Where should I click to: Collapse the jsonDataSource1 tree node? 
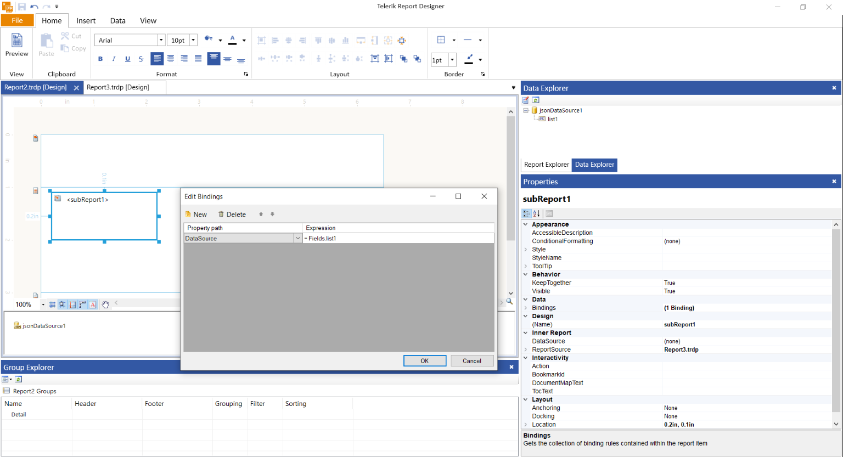click(x=526, y=110)
